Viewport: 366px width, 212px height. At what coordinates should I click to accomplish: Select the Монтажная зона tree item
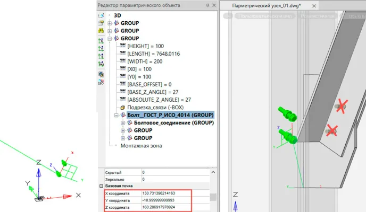point(141,145)
